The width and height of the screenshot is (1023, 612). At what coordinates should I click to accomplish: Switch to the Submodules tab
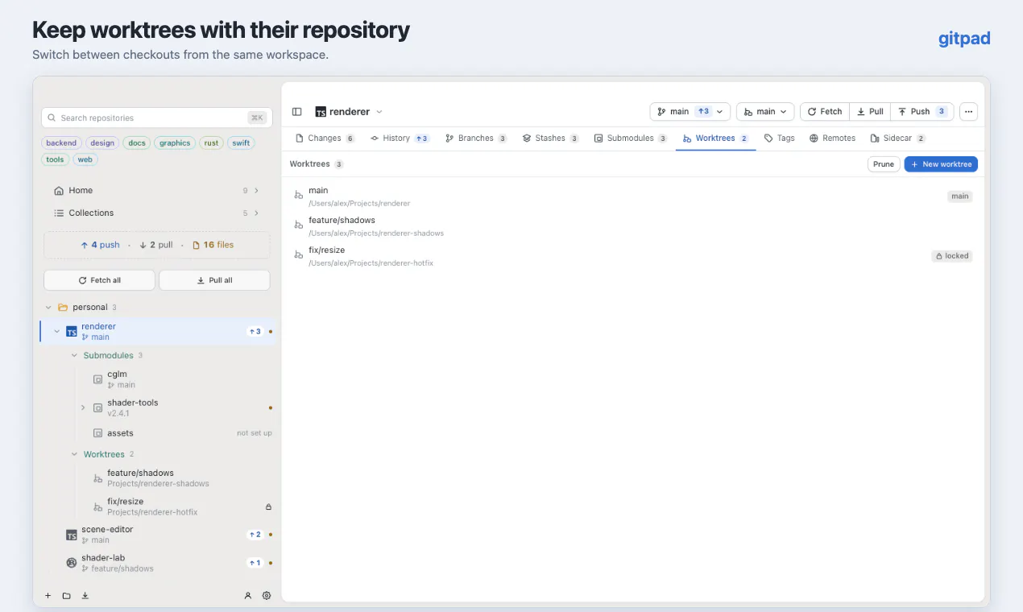tap(631, 139)
